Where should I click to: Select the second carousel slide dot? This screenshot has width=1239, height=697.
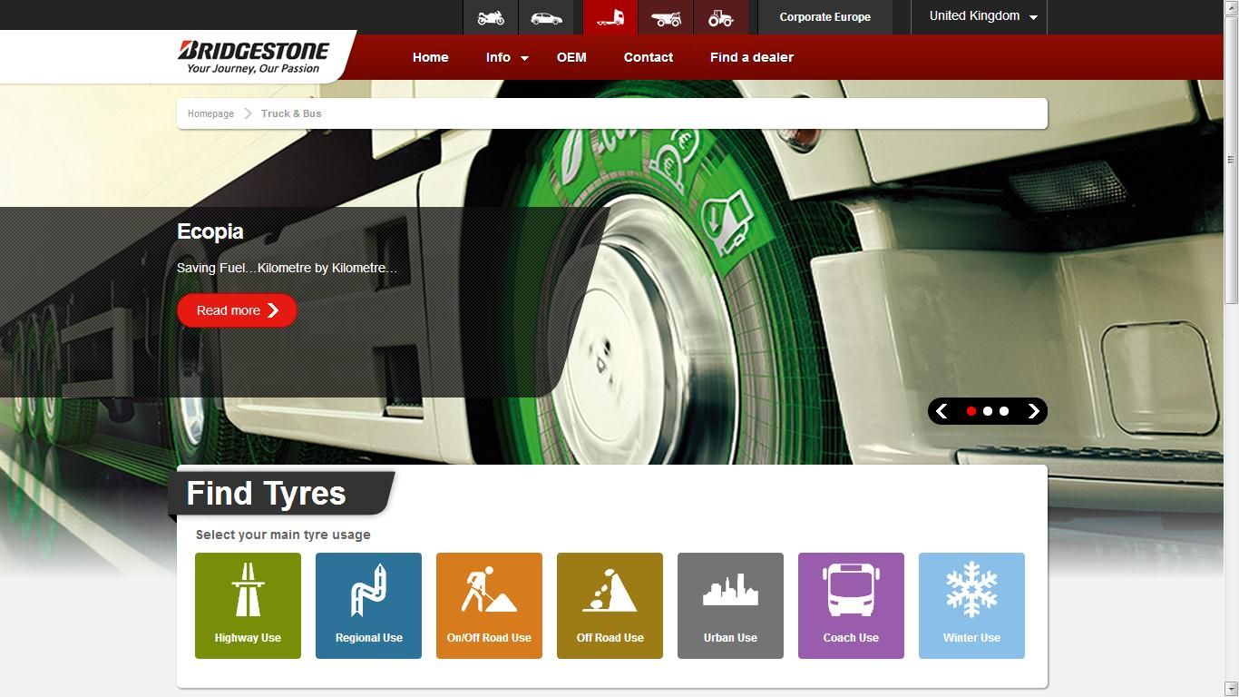(987, 411)
